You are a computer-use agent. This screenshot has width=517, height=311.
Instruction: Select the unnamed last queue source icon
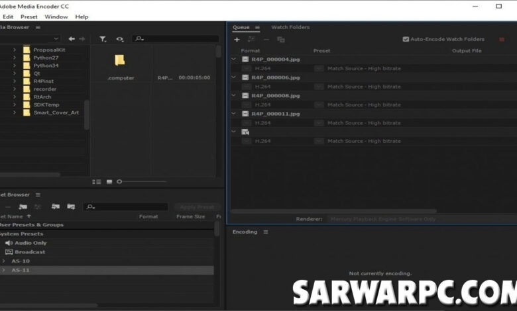coord(245,132)
